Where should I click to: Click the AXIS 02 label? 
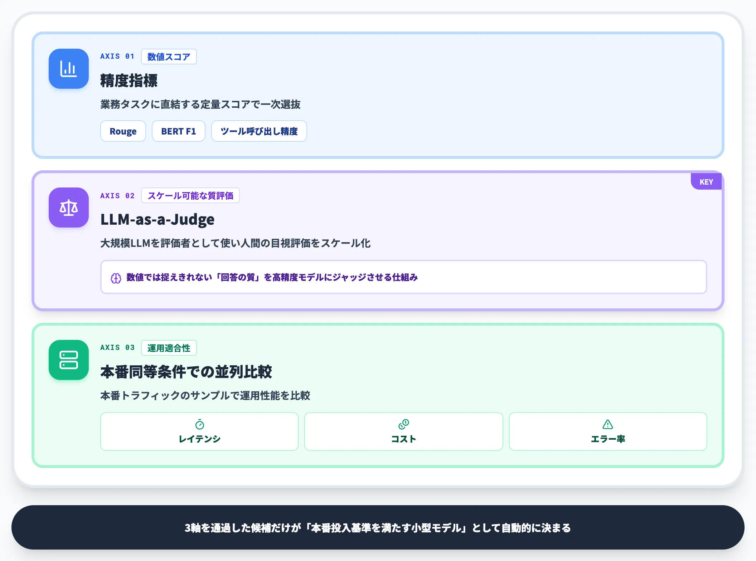click(x=117, y=196)
